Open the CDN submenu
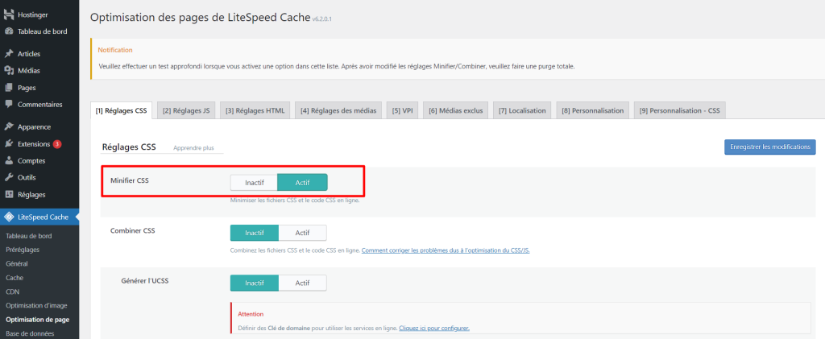Image resolution: width=825 pixels, height=339 pixels. [x=12, y=291]
